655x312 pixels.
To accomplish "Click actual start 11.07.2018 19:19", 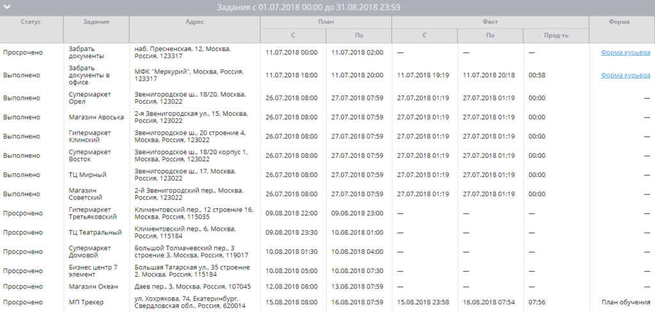I will point(423,75).
